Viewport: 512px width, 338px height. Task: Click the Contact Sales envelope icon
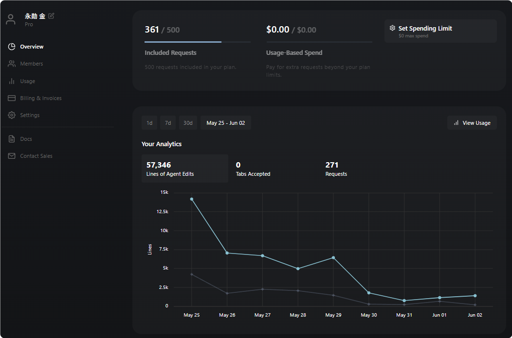12,156
